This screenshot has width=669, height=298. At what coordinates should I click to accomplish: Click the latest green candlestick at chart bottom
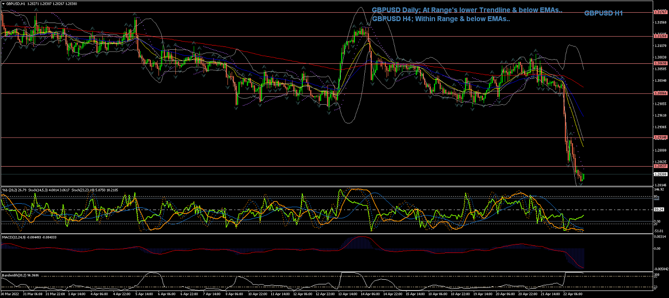pyautogui.click(x=583, y=176)
